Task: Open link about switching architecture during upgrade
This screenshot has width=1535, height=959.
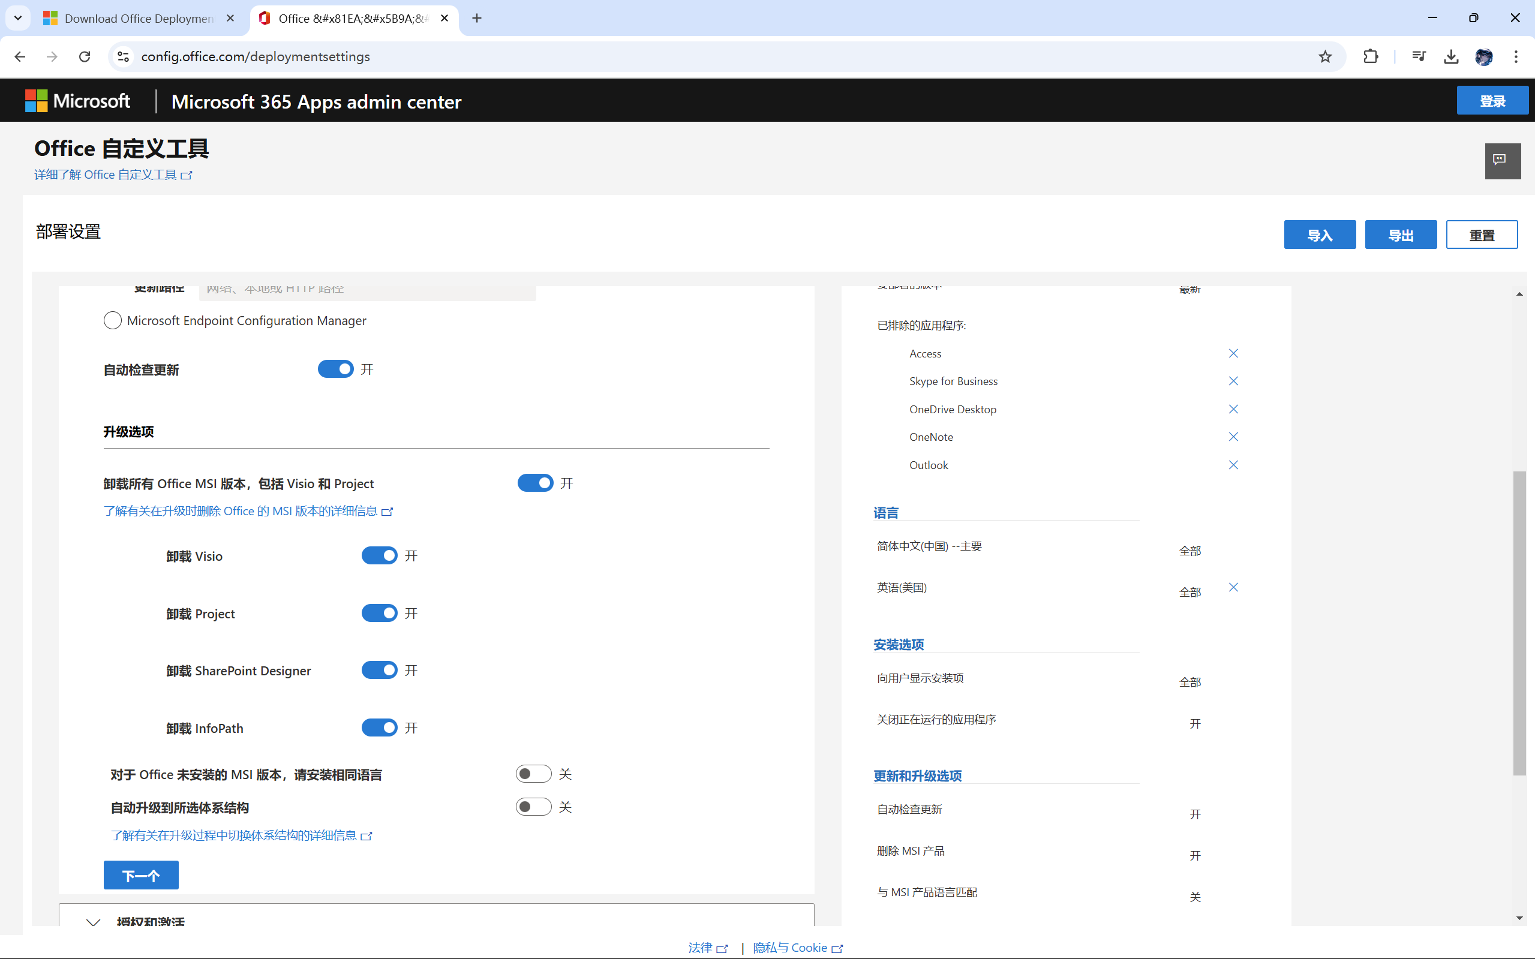Action: coord(241,835)
